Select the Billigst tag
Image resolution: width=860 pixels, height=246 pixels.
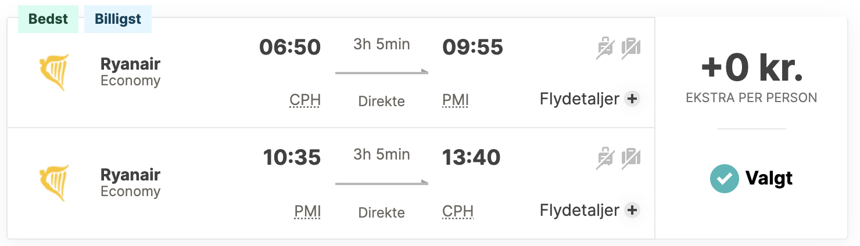point(118,19)
